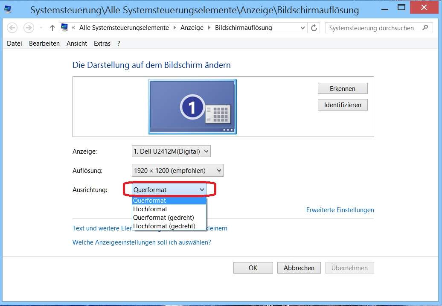Click the system icon in the title bar

coord(7,8)
